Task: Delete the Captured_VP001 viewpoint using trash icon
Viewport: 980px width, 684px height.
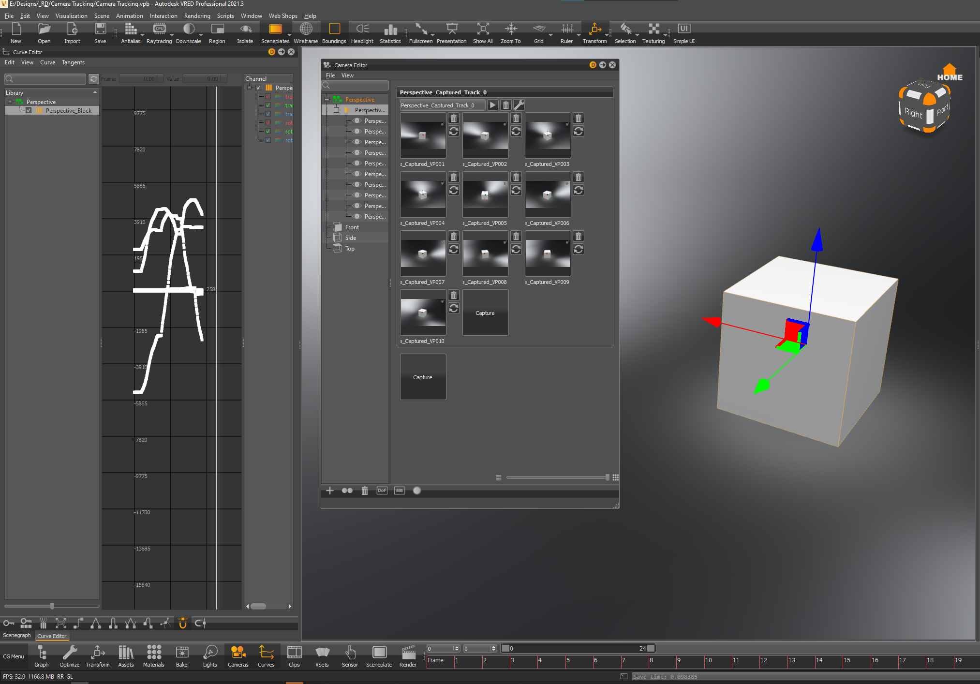Action: [454, 119]
